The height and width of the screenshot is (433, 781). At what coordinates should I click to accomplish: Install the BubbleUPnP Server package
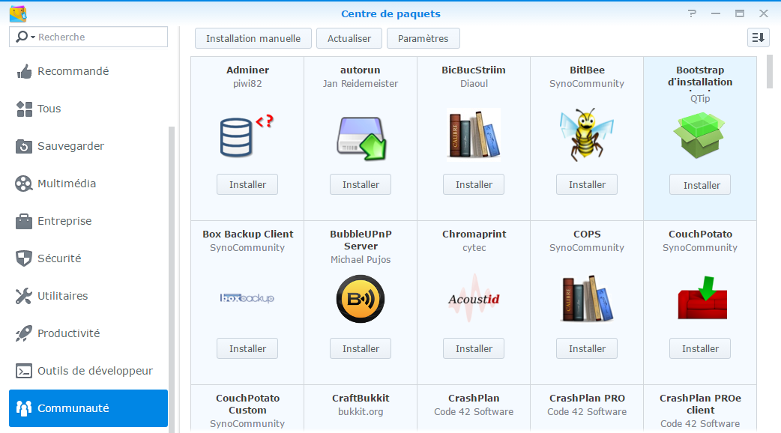[361, 348]
